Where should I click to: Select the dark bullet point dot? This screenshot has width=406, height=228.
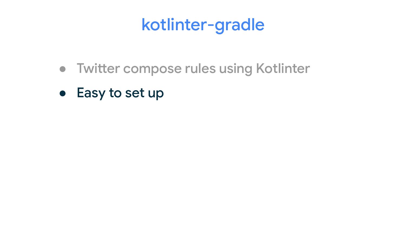(x=63, y=93)
